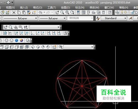The image size is (138, 109).
Task: Select Pan realtime in standard toolbar
Action: coord(57,12)
